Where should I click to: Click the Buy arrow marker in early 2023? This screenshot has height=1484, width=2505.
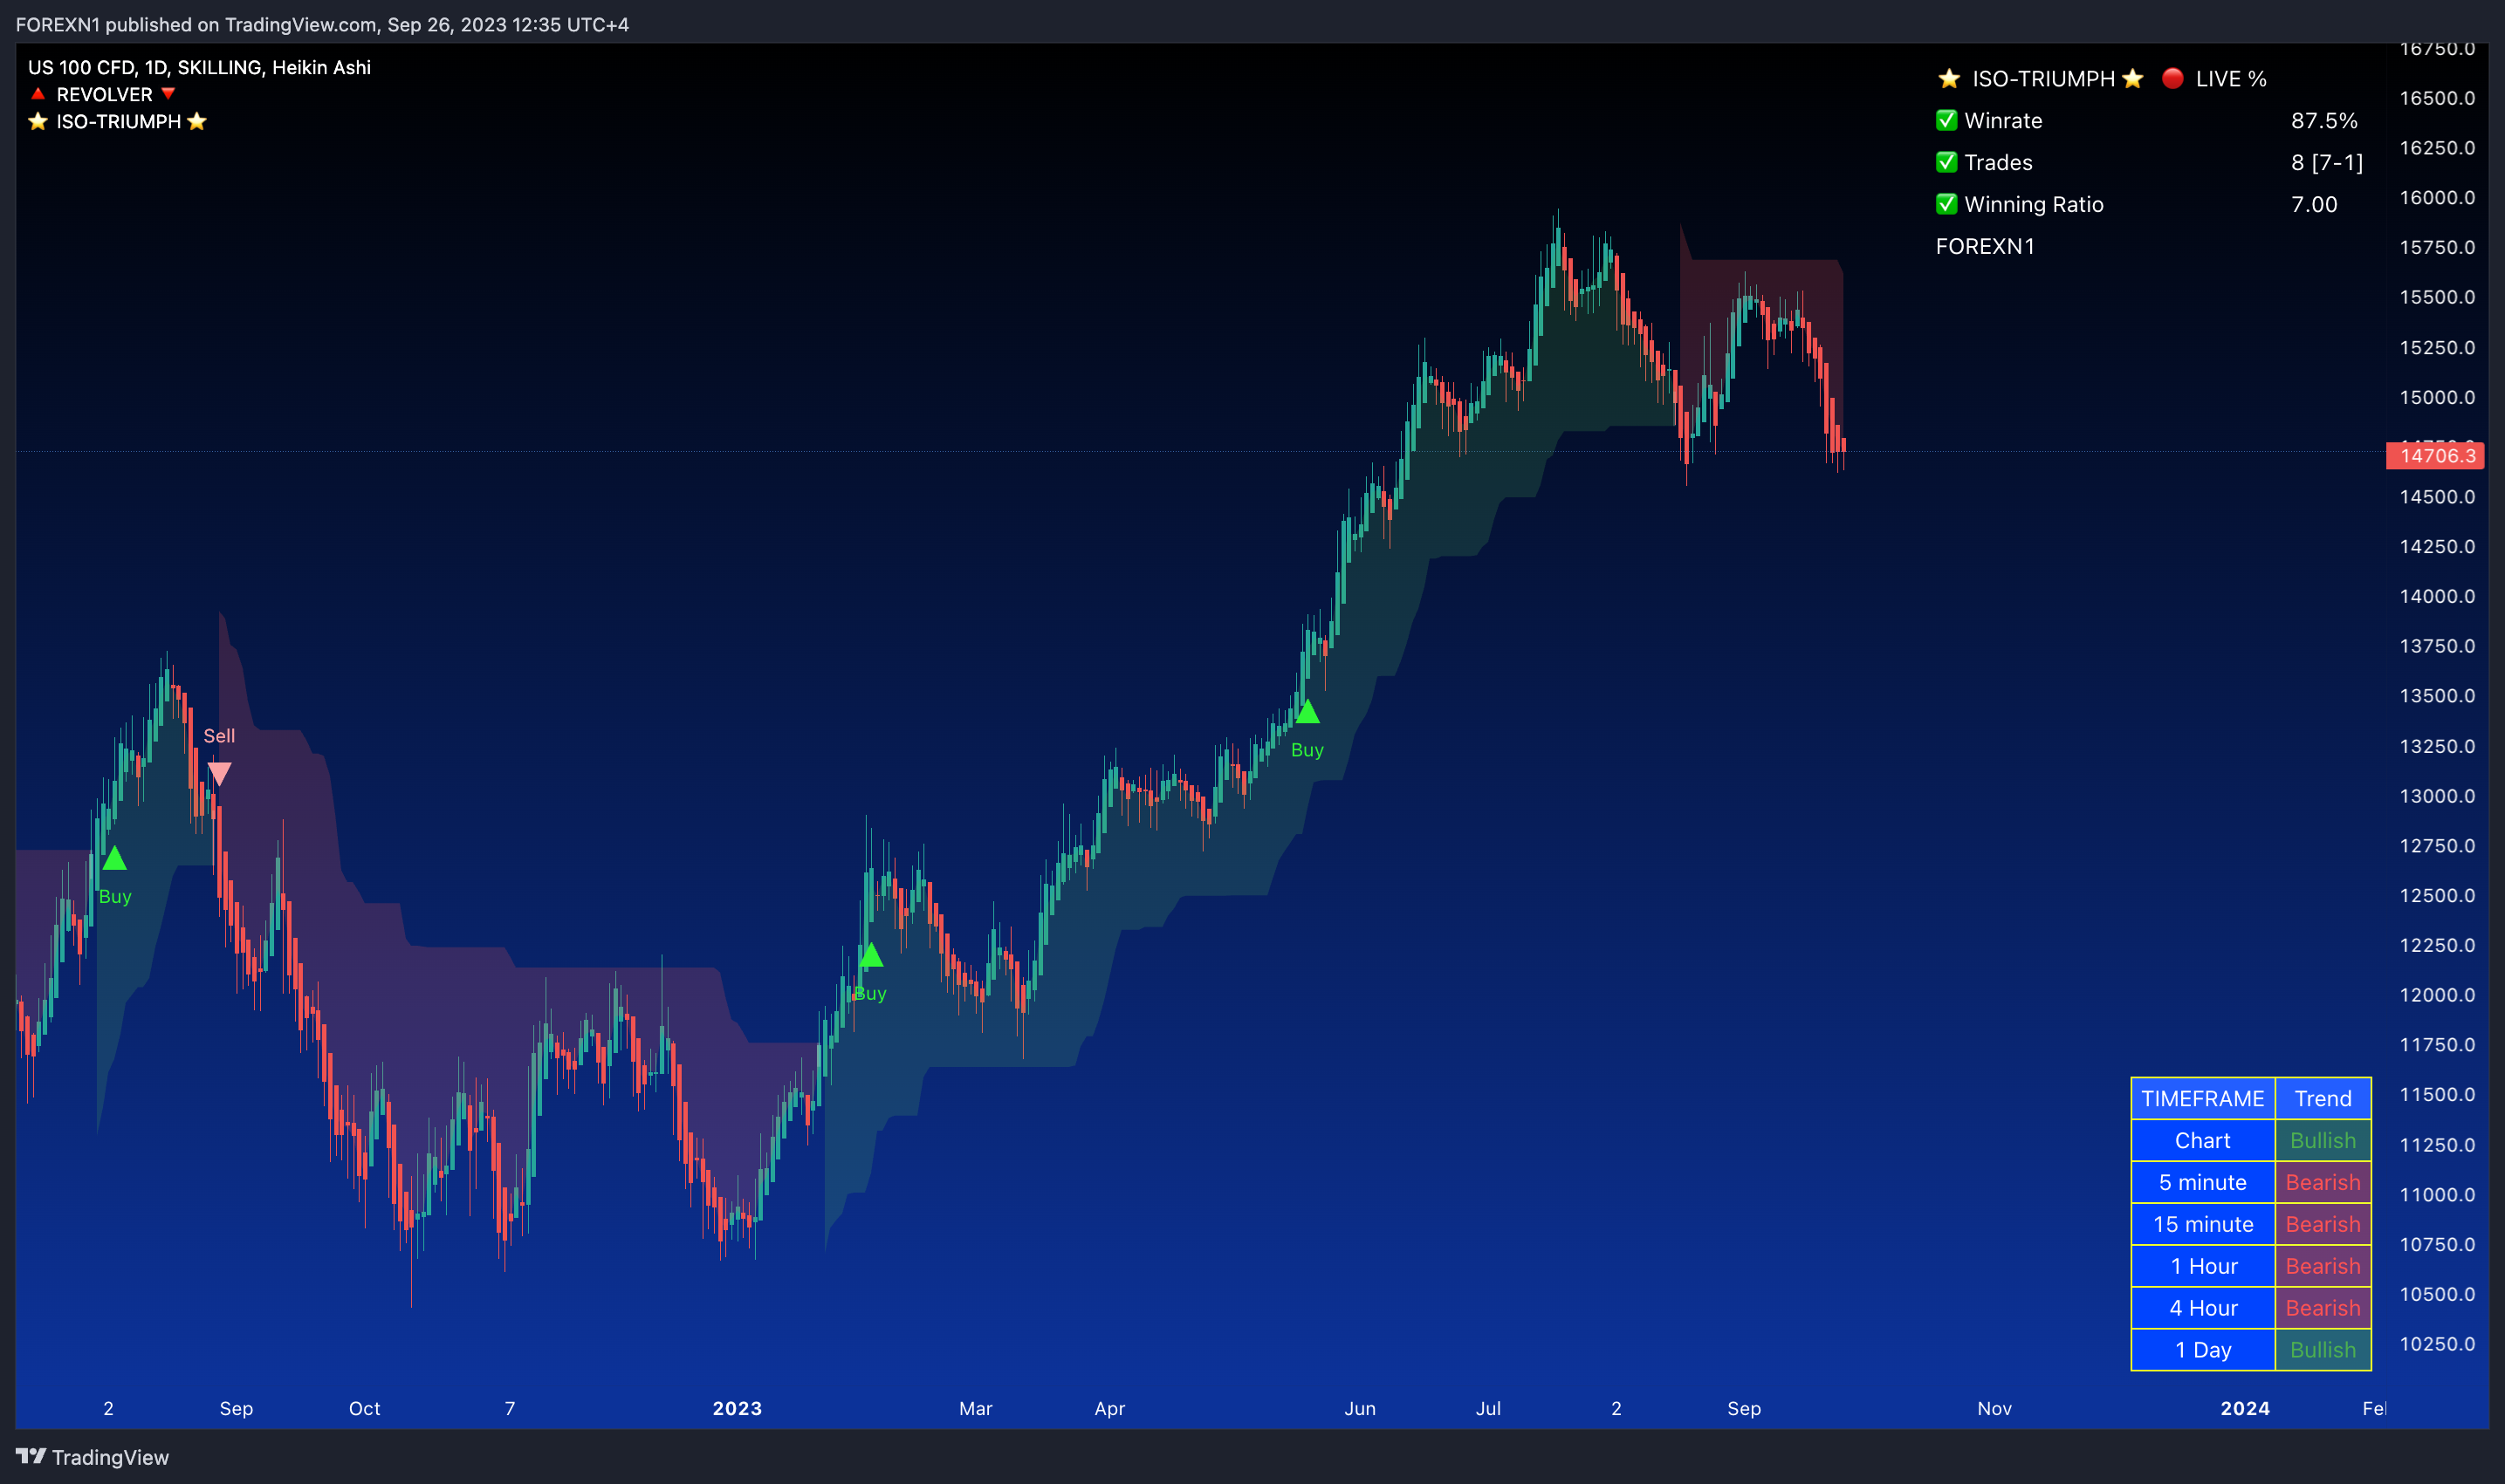[x=871, y=955]
